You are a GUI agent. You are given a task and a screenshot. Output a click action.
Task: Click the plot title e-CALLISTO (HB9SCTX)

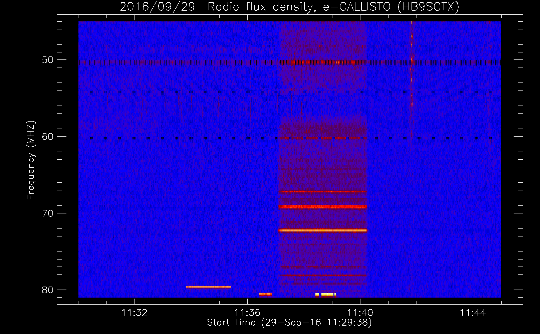pos(391,7)
